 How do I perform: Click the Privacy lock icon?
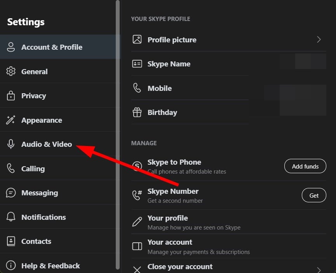11,96
